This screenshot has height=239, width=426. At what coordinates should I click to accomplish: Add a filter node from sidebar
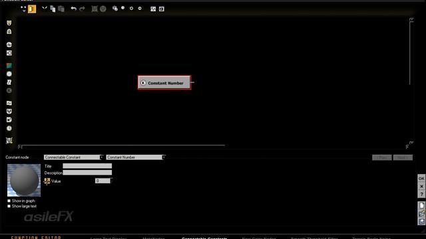9,103
